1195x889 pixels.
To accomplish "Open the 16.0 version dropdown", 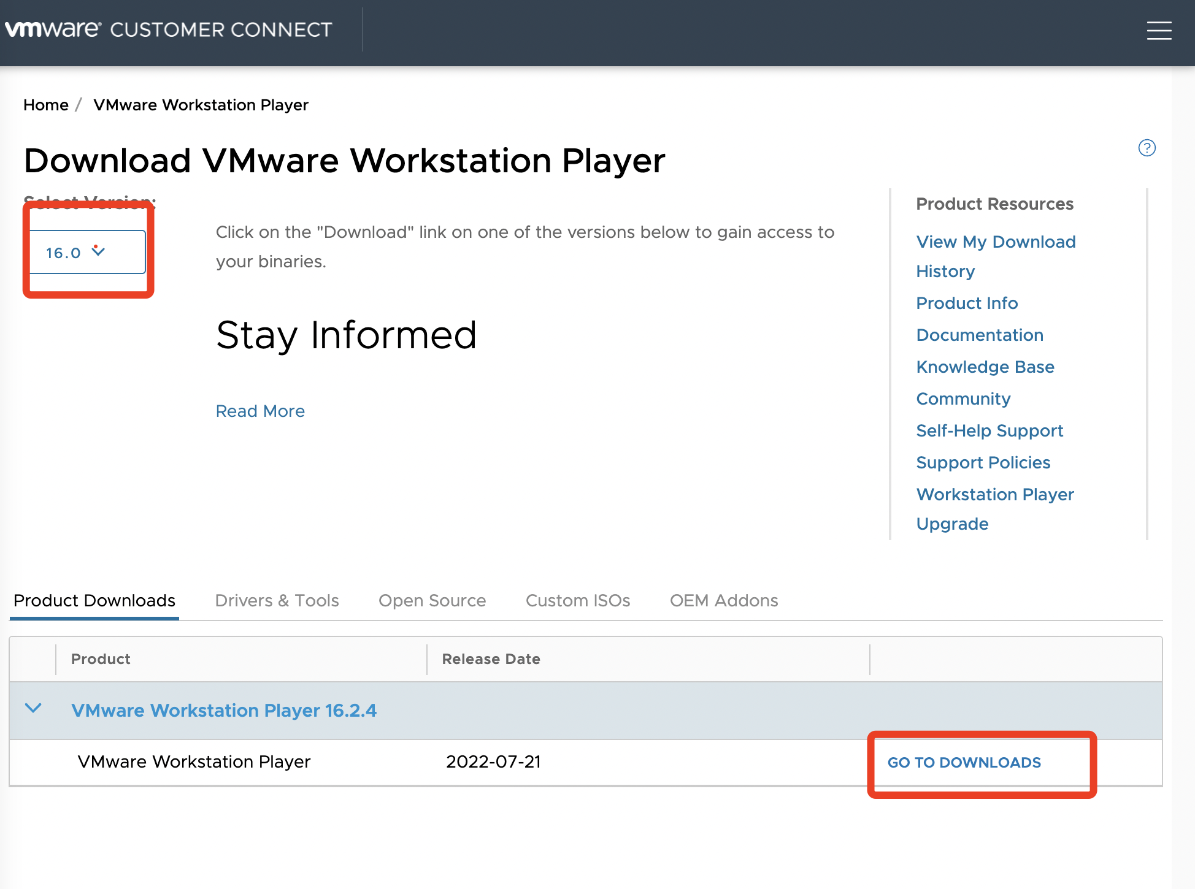I will (88, 252).
